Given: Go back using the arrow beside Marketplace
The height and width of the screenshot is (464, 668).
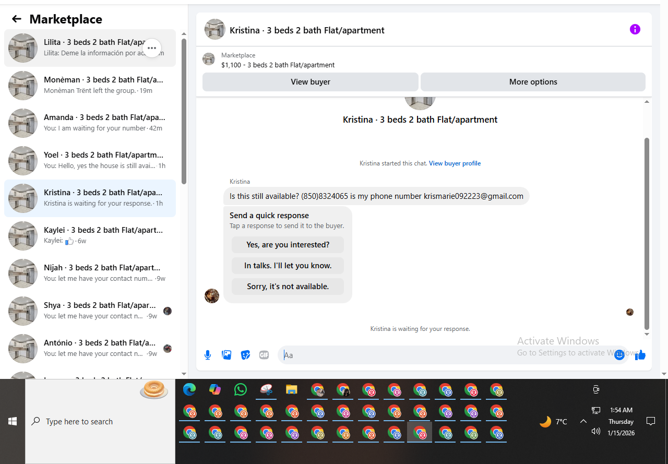Looking at the screenshot, I should pyautogui.click(x=17, y=19).
